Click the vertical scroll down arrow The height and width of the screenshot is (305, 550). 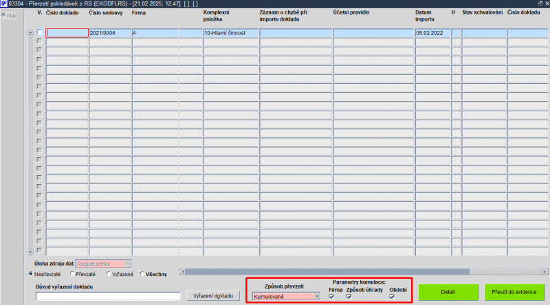pyautogui.click(x=30, y=251)
